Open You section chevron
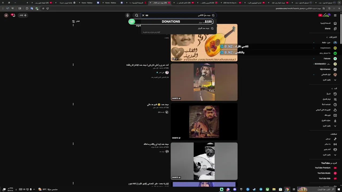Image resolution: width=342 pixels, height=192 pixels. click(332, 89)
